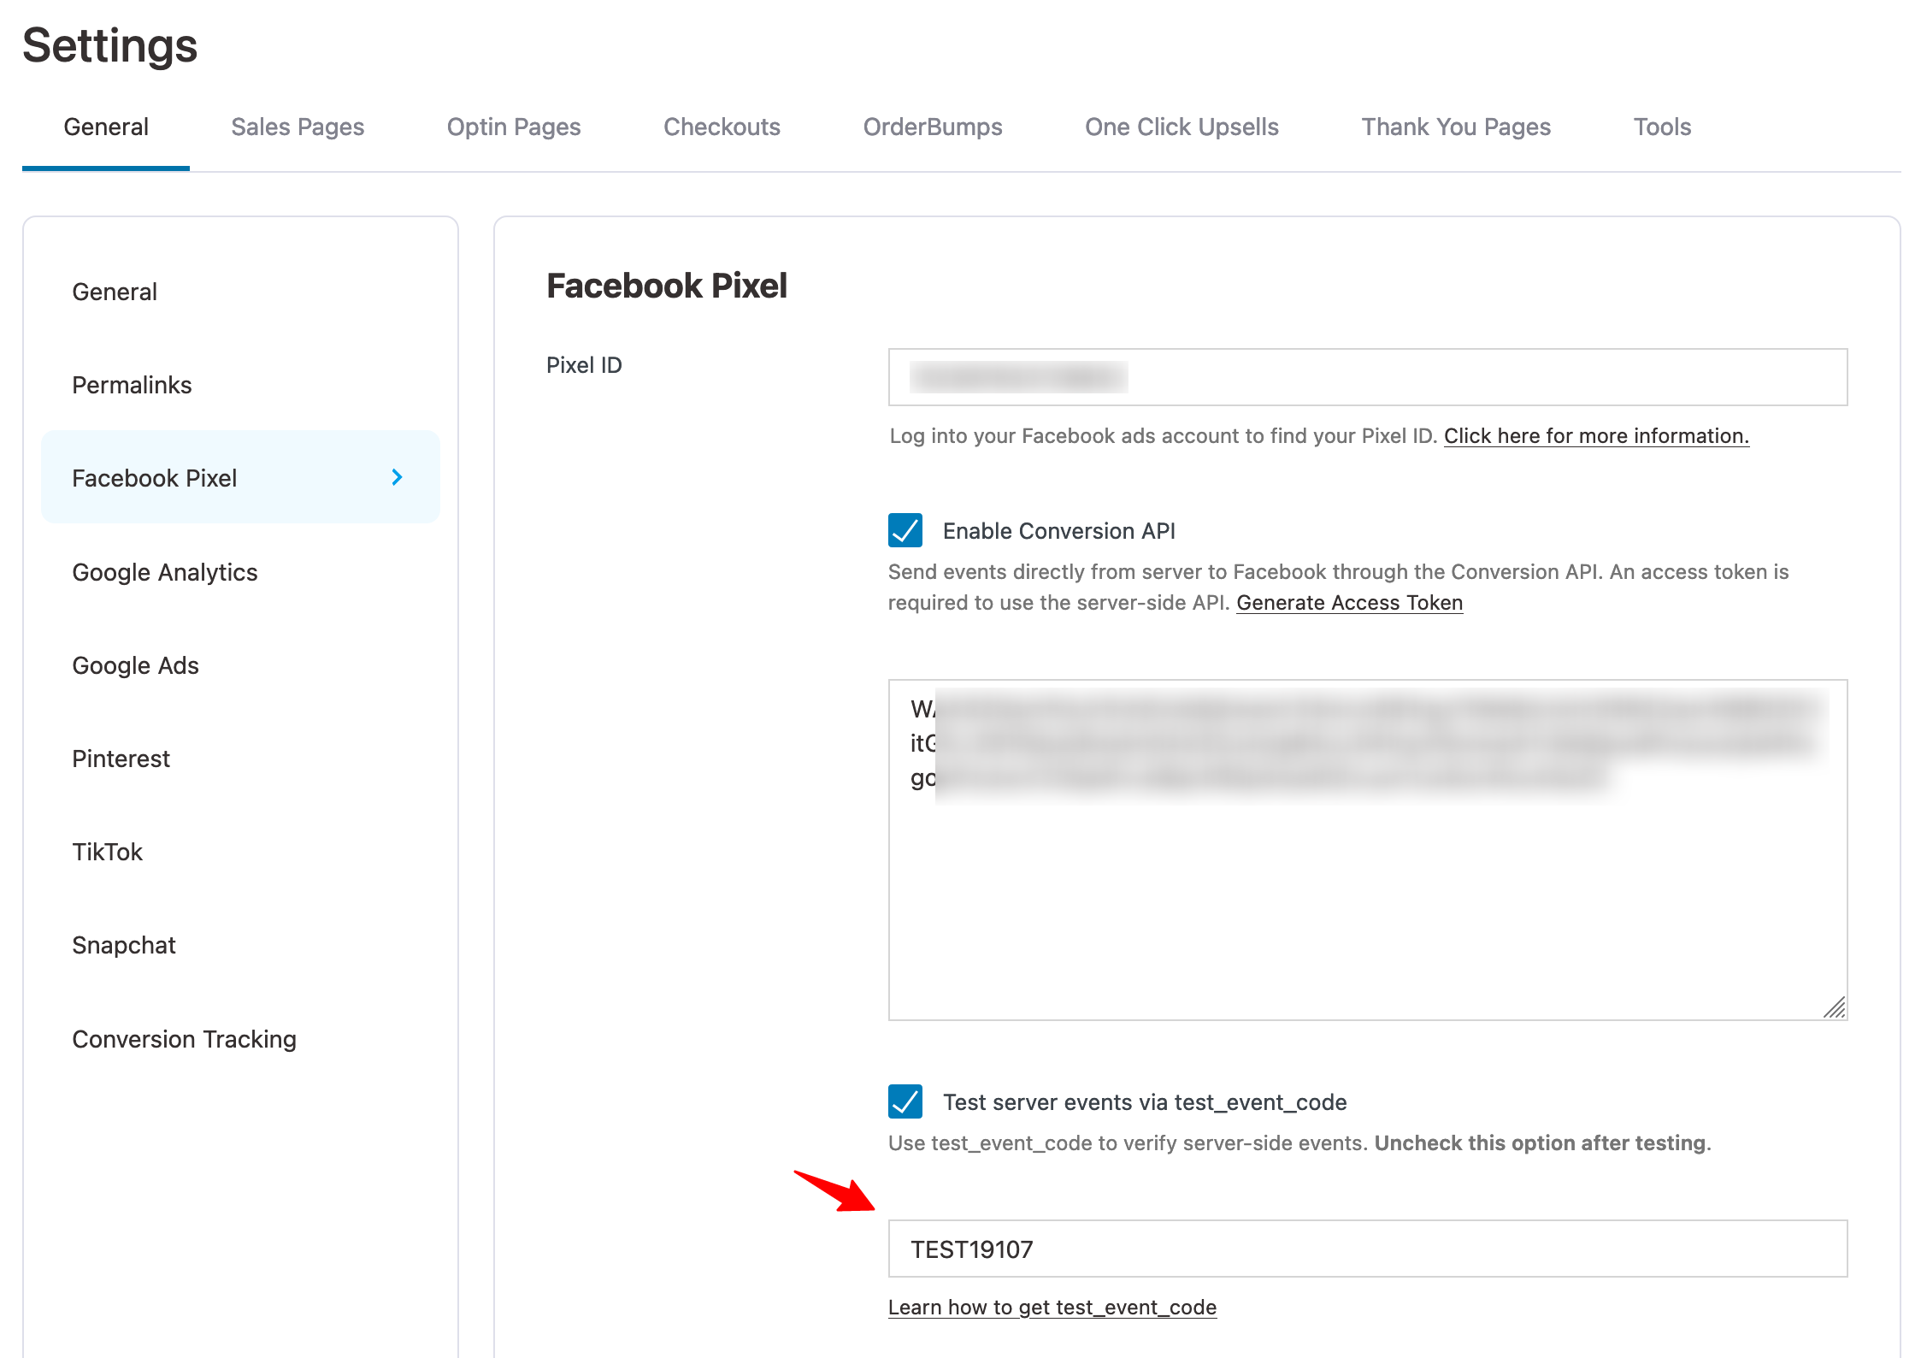Open Permalinks settings from sidebar
The height and width of the screenshot is (1358, 1927).
pyautogui.click(x=131, y=384)
